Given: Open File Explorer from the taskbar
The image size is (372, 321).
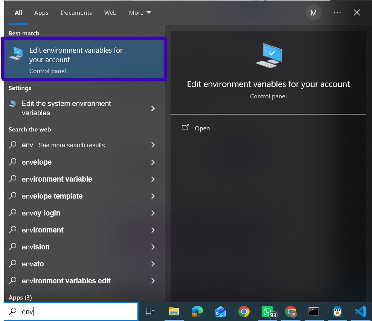Looking at the screenshot, I should 174,311.
